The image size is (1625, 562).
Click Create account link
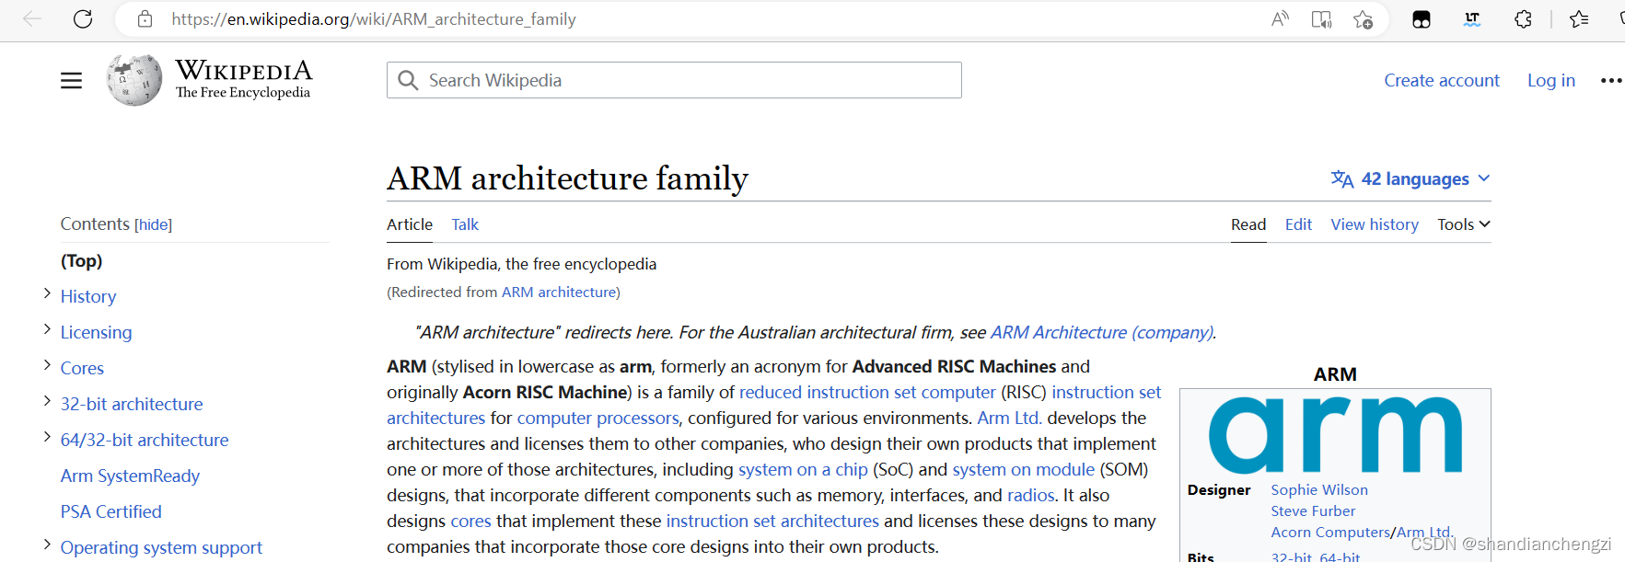click(1442, 80)
